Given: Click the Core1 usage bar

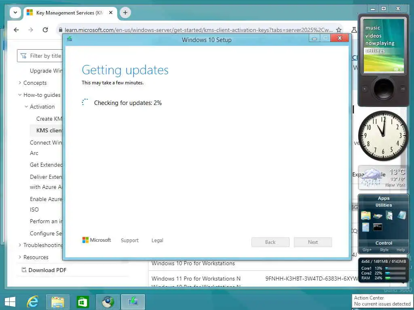Looking at the screenshot, I should pyautogui.click(x=395, y=268).
